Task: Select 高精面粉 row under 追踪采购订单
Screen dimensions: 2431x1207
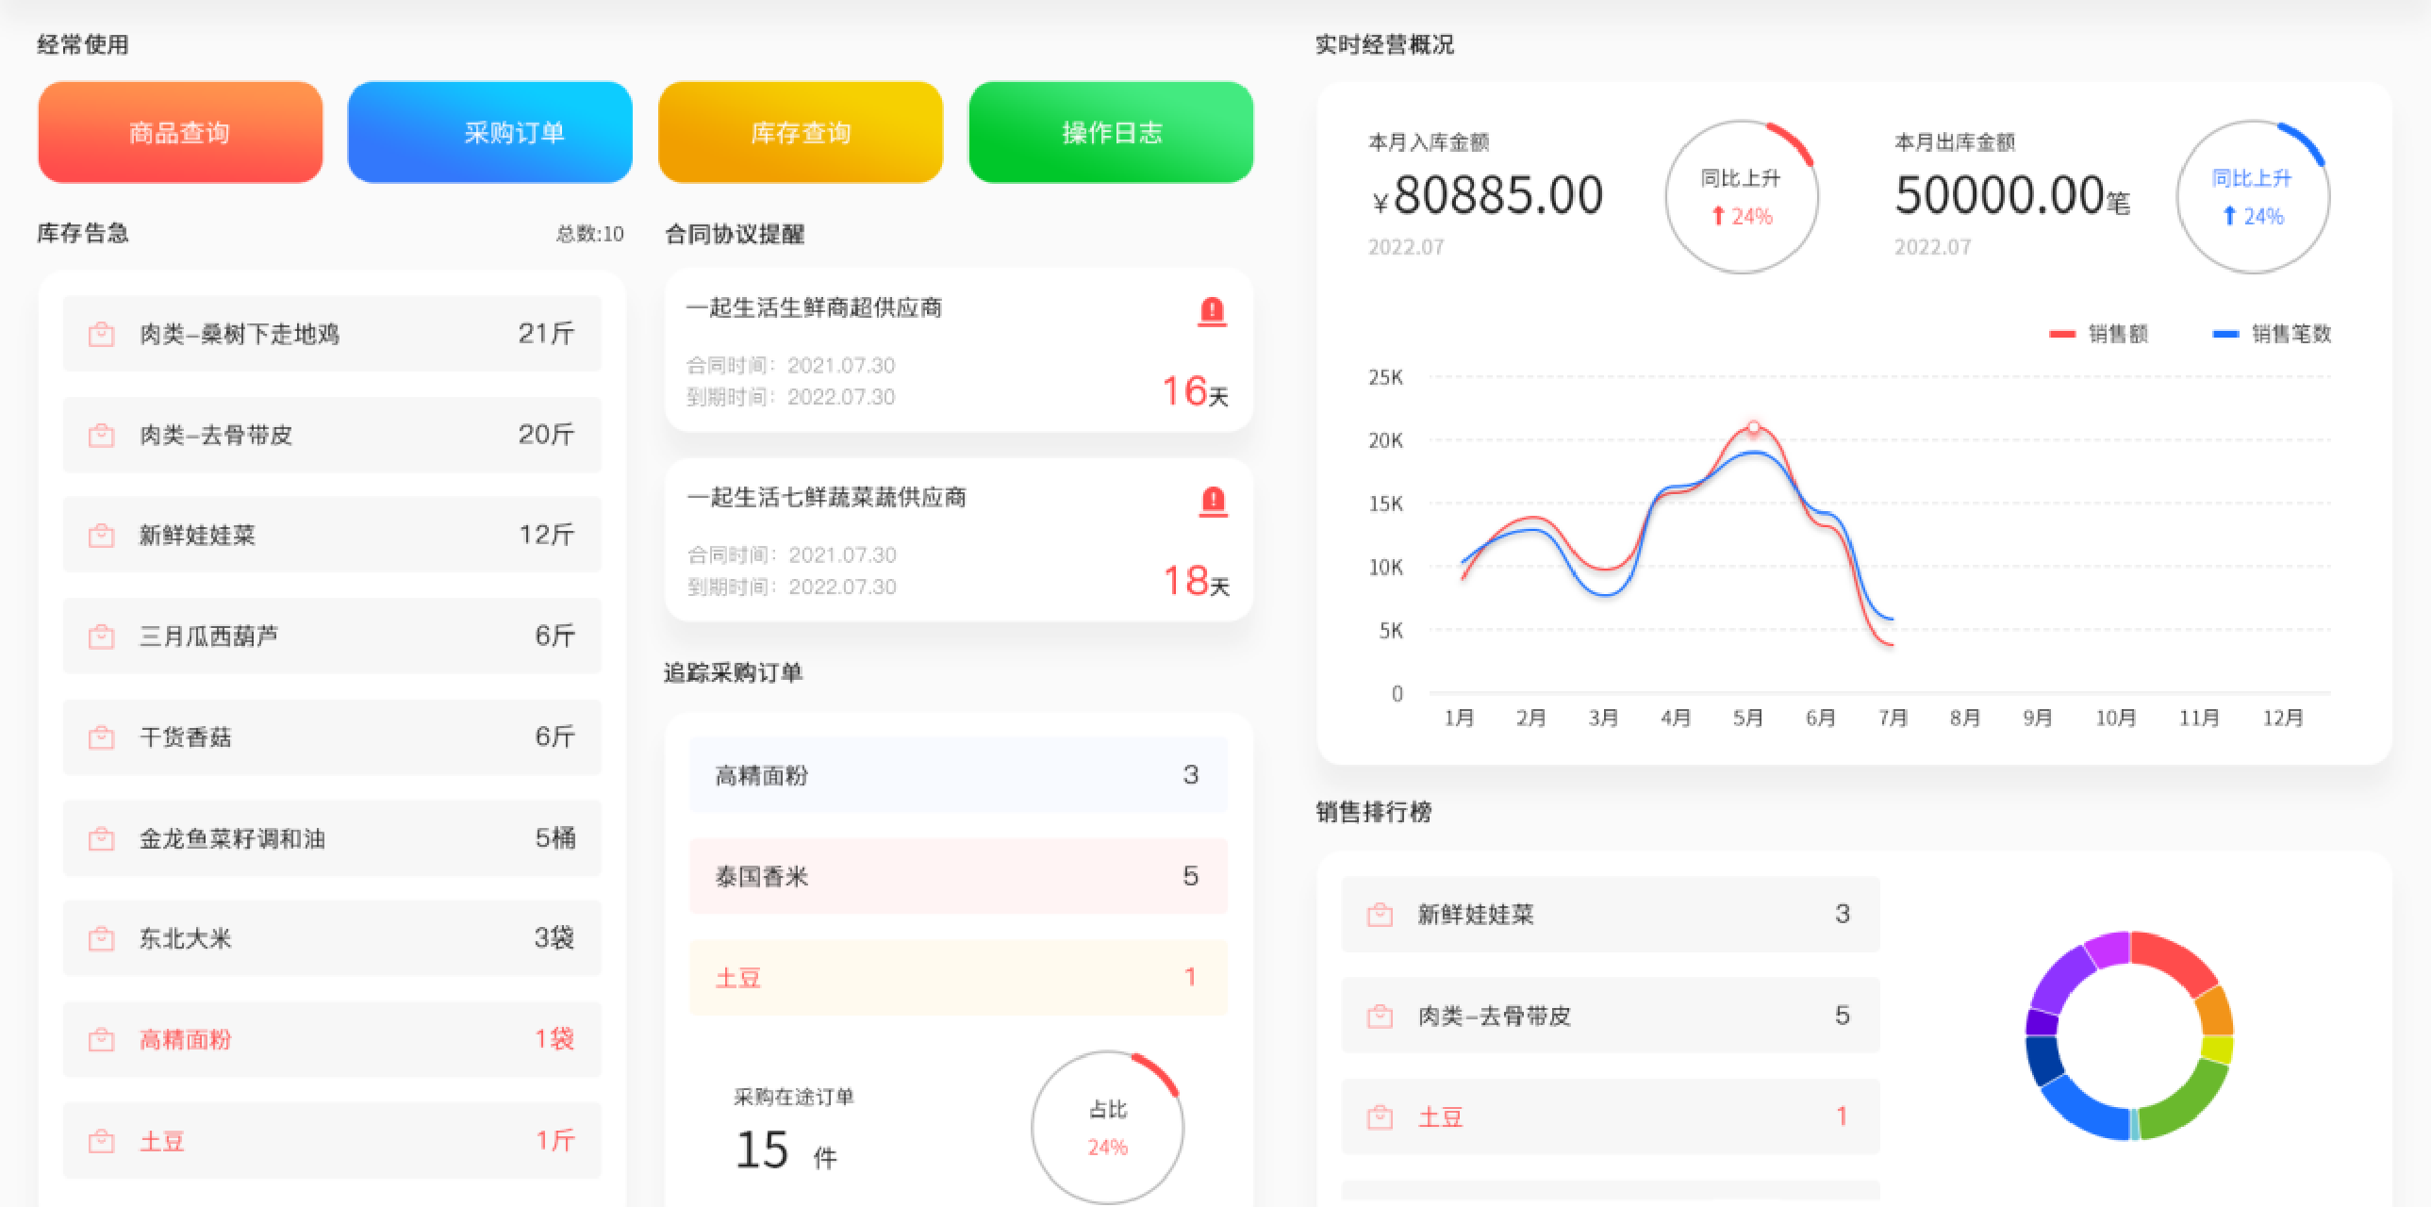Action: (958, 775)
